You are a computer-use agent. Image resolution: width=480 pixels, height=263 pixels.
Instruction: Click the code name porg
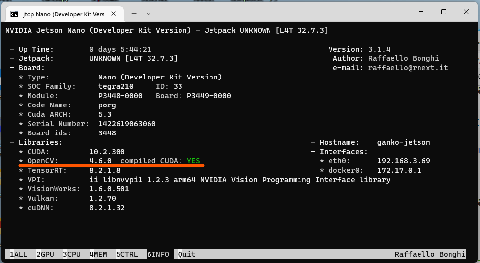point(107,105)
